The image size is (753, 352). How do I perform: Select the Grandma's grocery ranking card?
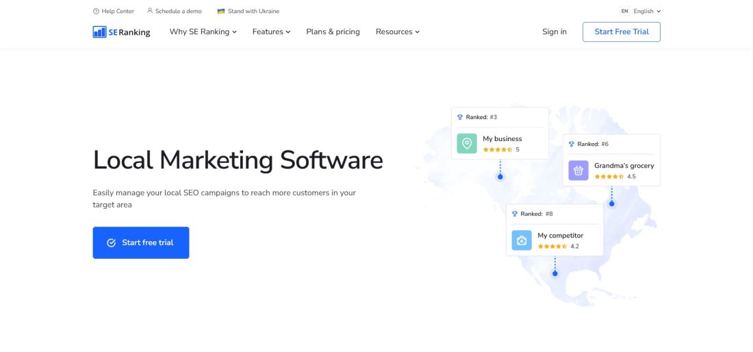[611, 160]
